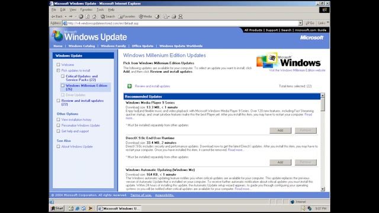Click the Critical Updates and Service Packs marker

63,76
